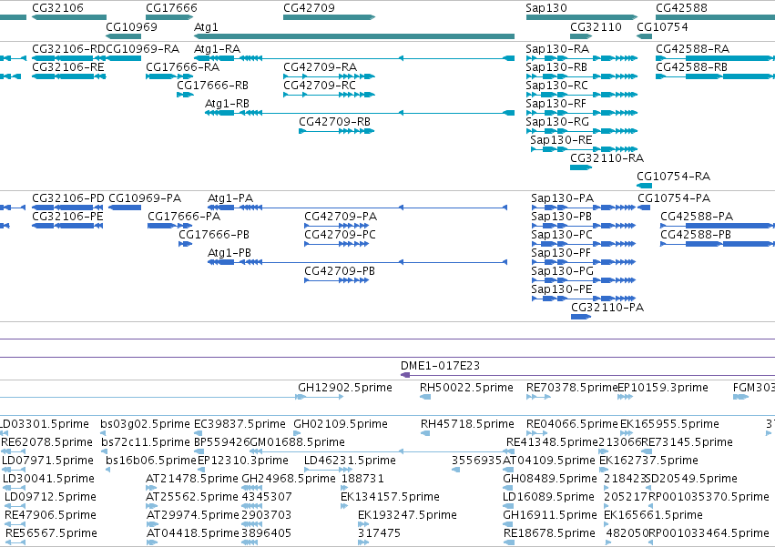Select EST GH12902.5prime
This screenshot has height=547, width=775.
[x=320, y=397]
